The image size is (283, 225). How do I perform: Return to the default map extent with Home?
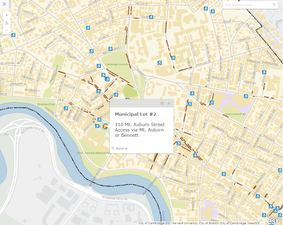coord(7,23)
